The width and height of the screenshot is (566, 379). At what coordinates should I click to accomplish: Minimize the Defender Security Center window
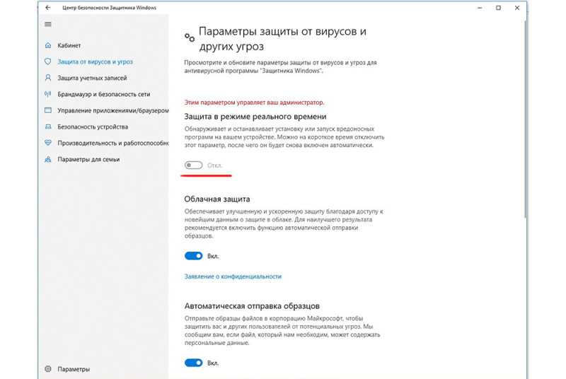(x=480, y=8)
